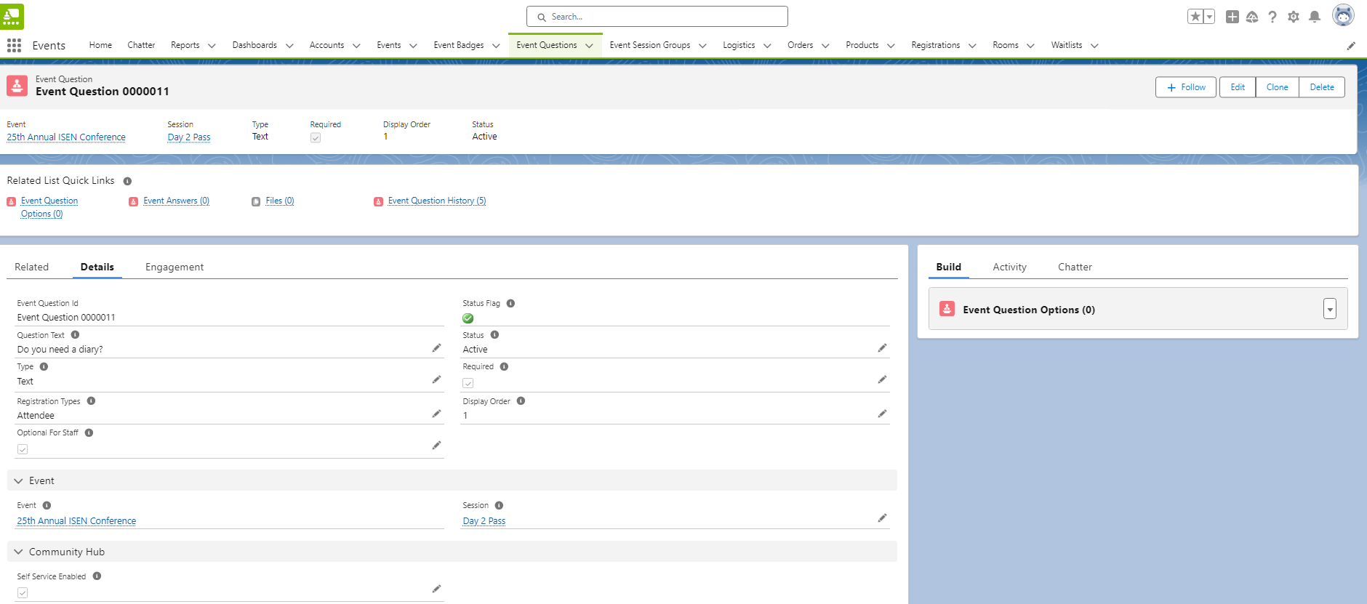Open the Setup gear icon

coord(1293,17)
